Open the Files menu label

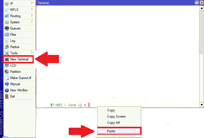[13, 35]
